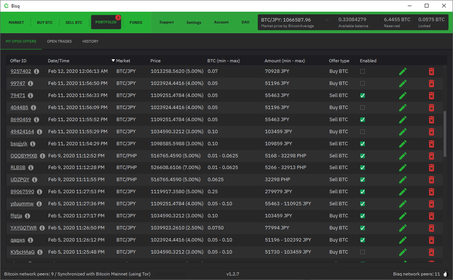Open offer ID link qaqws

[x=17, y=240]
